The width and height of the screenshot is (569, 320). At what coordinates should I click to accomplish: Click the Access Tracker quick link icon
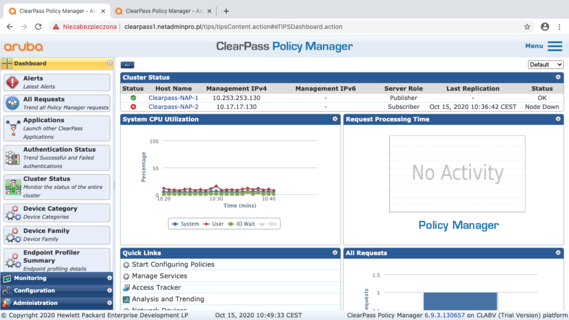[126, 288]
